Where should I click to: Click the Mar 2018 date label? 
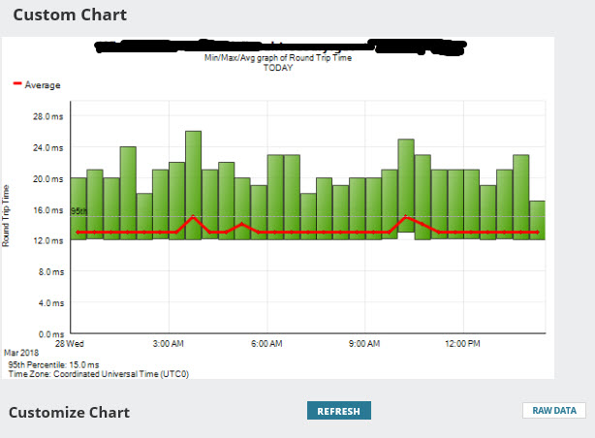click(21, 353)
